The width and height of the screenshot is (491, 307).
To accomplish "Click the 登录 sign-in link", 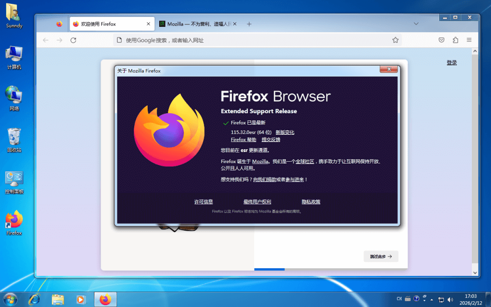I will point(452,63).
